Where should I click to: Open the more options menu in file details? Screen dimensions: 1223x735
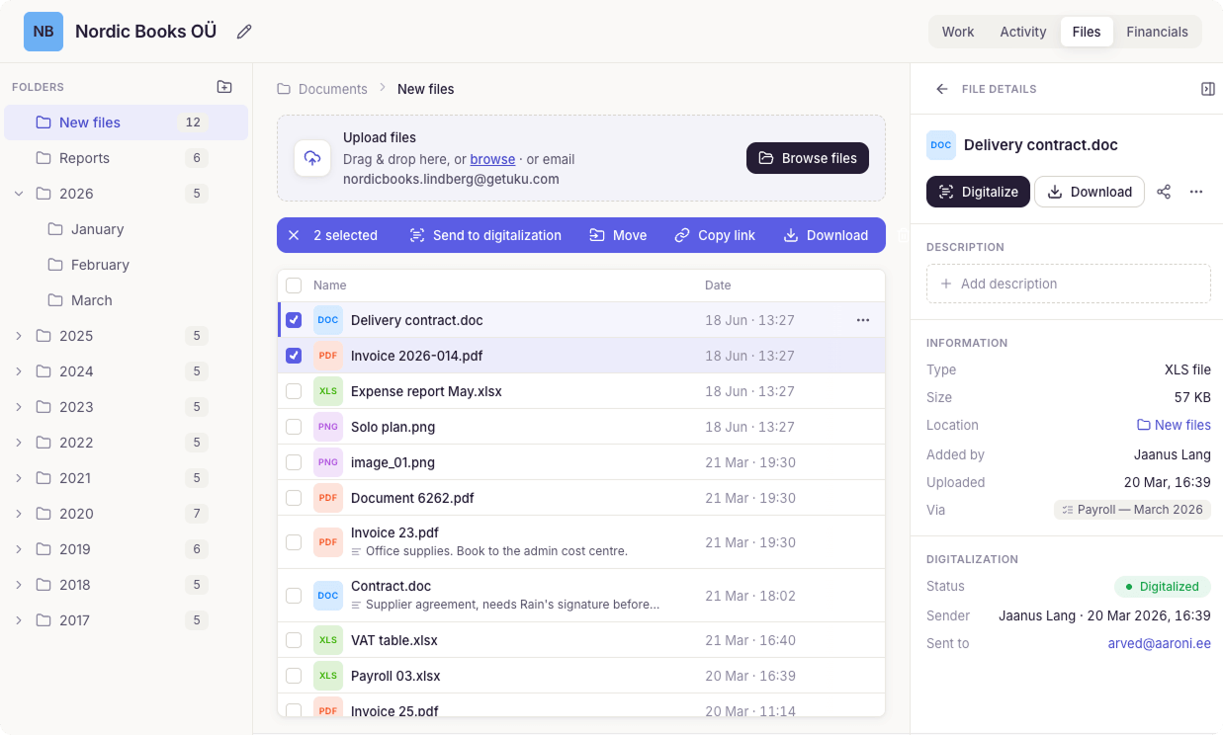click(x=1196, y=192)
